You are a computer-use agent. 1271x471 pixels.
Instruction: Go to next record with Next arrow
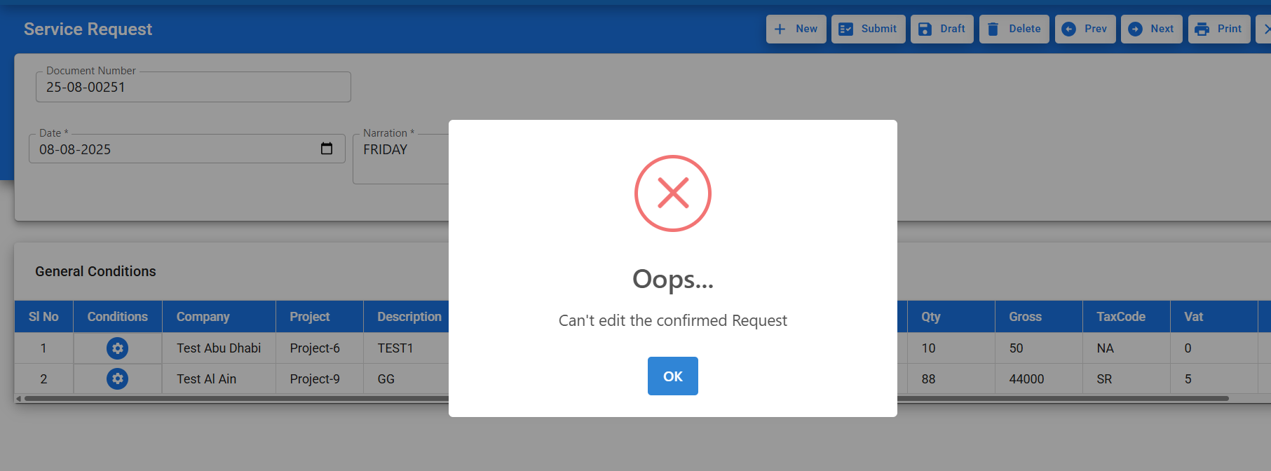(1135, 29)
